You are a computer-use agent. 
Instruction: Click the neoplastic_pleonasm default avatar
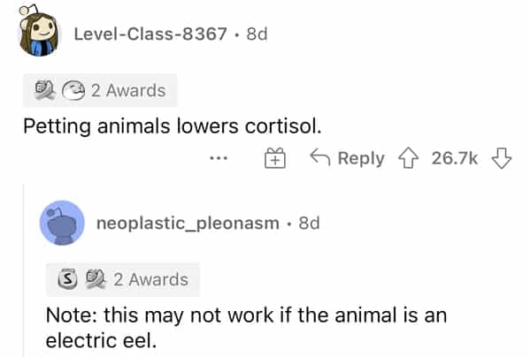[62, 223]
